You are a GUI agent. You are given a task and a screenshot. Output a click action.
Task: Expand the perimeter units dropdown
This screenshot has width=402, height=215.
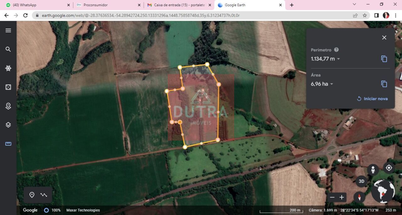pos(339,59)
